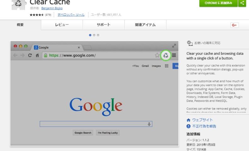The height and width of the screenshot is (151, 249).
Task: Click the bookmark star icon in preview
Action: point(157,55)
